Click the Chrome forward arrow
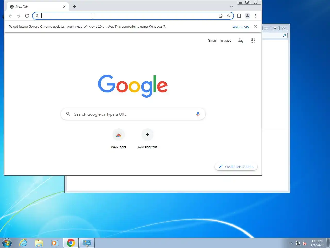Viewport: 330px width, 248px height. coord(19,16)
